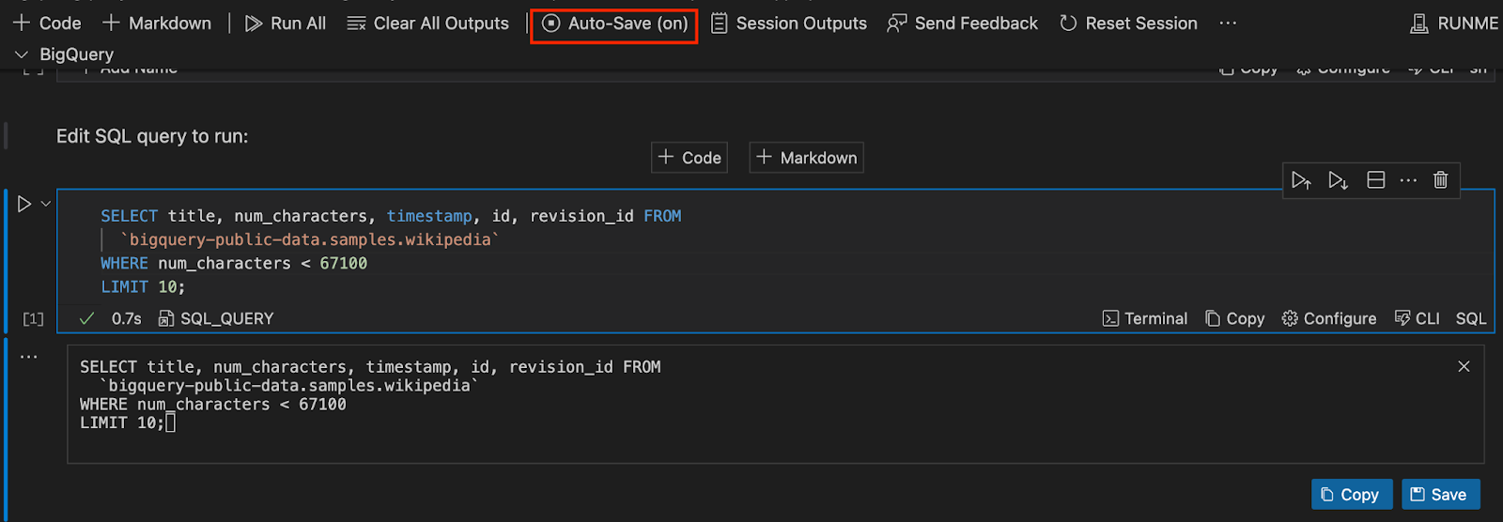Image resolution: width=1503 pixels, height=522 pixels.
Task: Execute cell and below icon
Action: click(x=1339, y=180)
